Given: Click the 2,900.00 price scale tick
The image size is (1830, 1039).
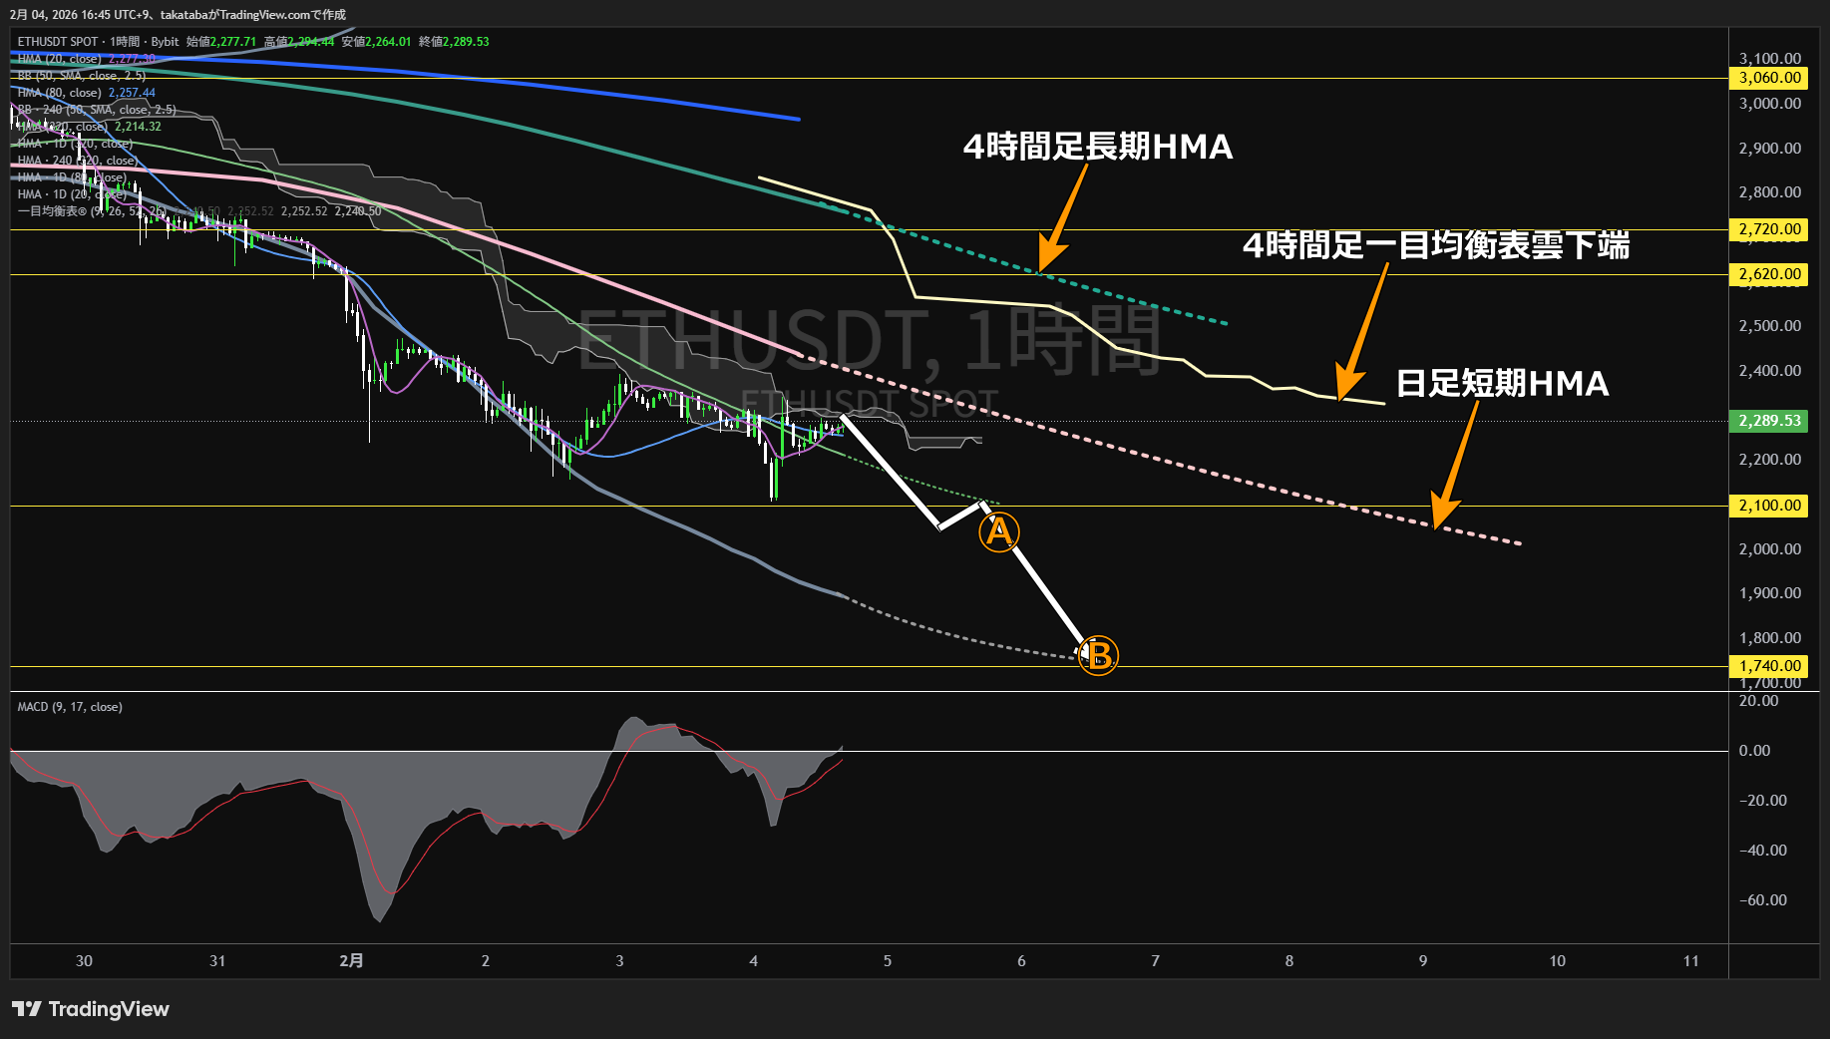Looking at the screenshot, I should (1770, 149).
